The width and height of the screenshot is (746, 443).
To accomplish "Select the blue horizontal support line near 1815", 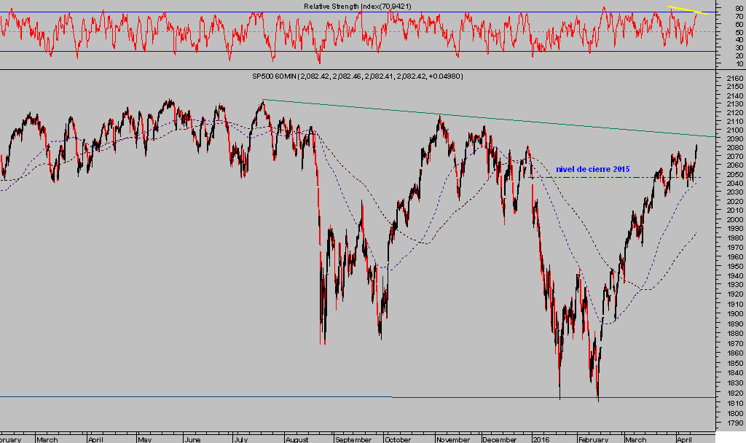I will pos(197,396).
